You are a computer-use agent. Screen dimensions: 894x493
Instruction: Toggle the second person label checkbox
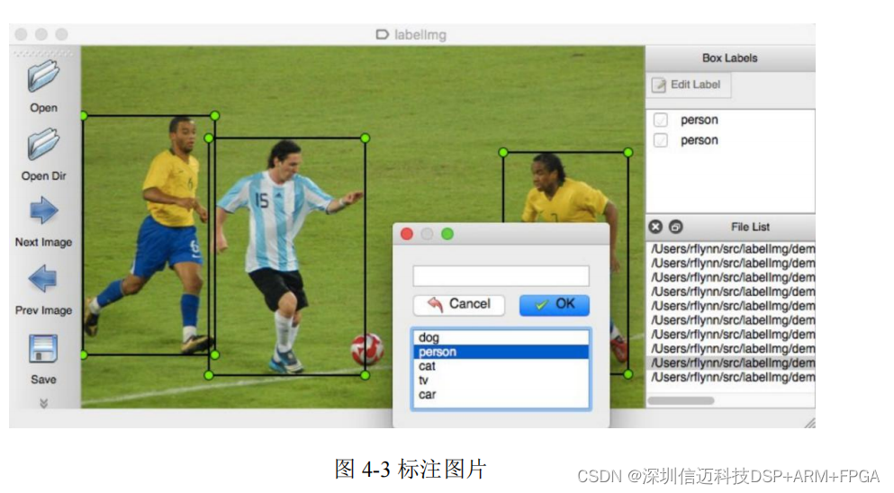pyautogui.click(x=660, y=140)
